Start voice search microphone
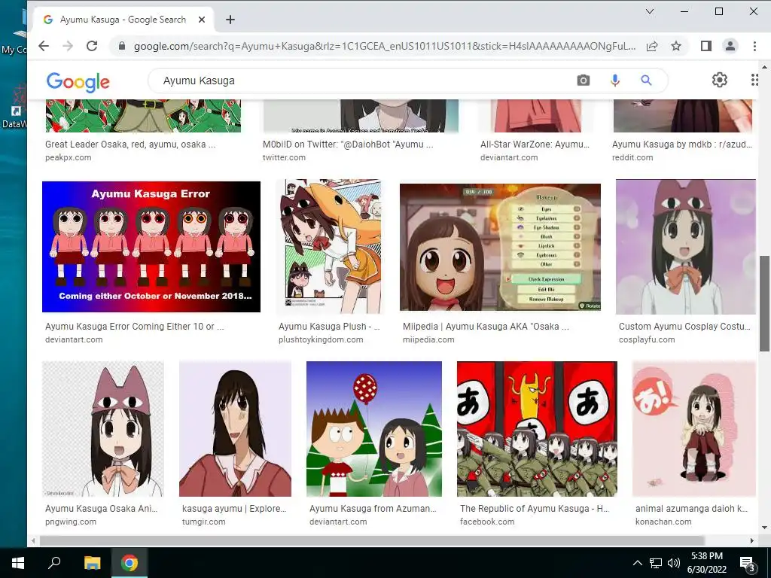Image resolution: width=771 pixels, height=578 pixels. [614, 80]
